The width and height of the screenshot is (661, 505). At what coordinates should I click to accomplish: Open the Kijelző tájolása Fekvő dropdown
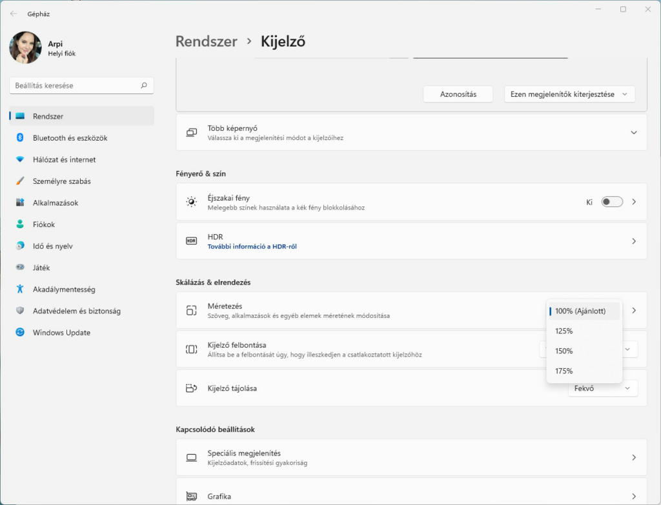pyautogui.click(x=602, y=388)
